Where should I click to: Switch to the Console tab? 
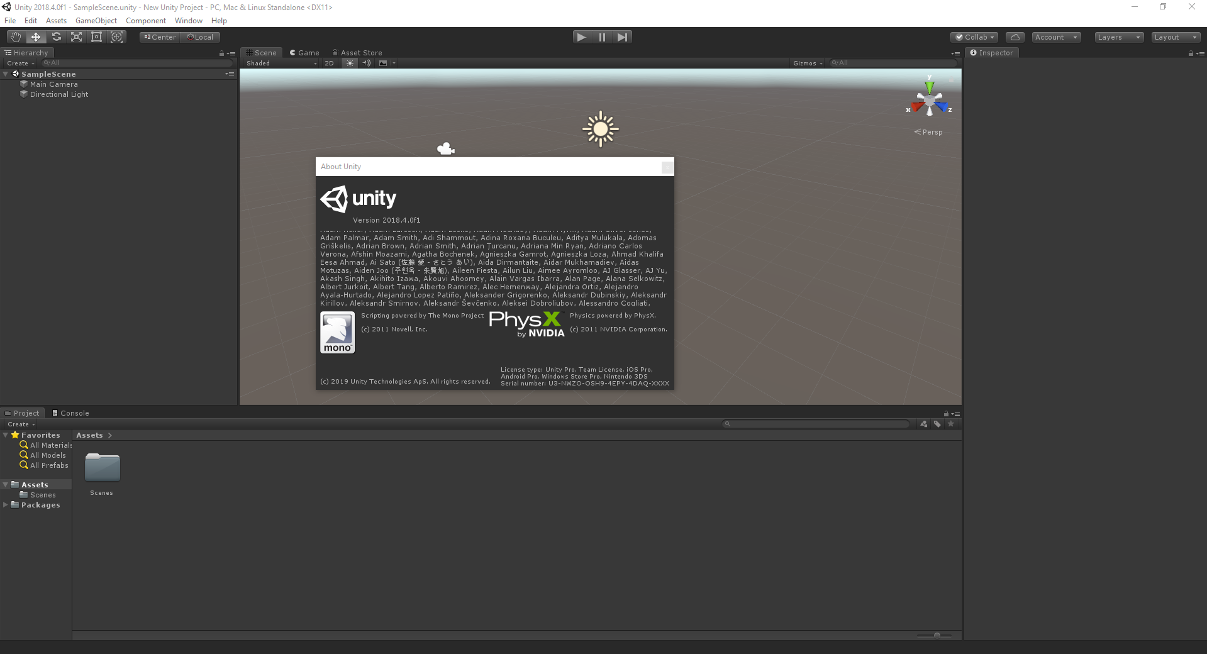click(70, 413)
